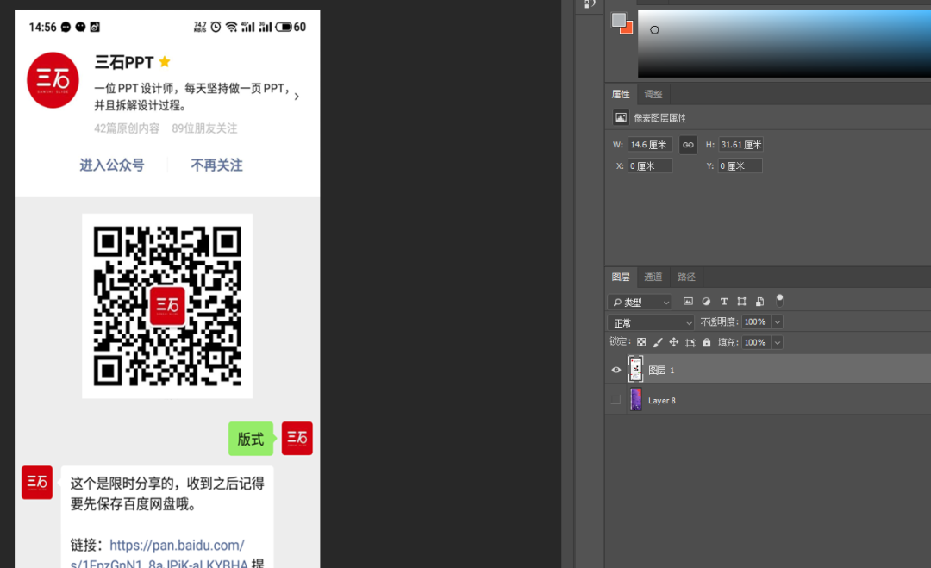This screenshot has height=568, width=931.
Task: Click the 三石PPT red avatar logo
Action: [53, 80]
